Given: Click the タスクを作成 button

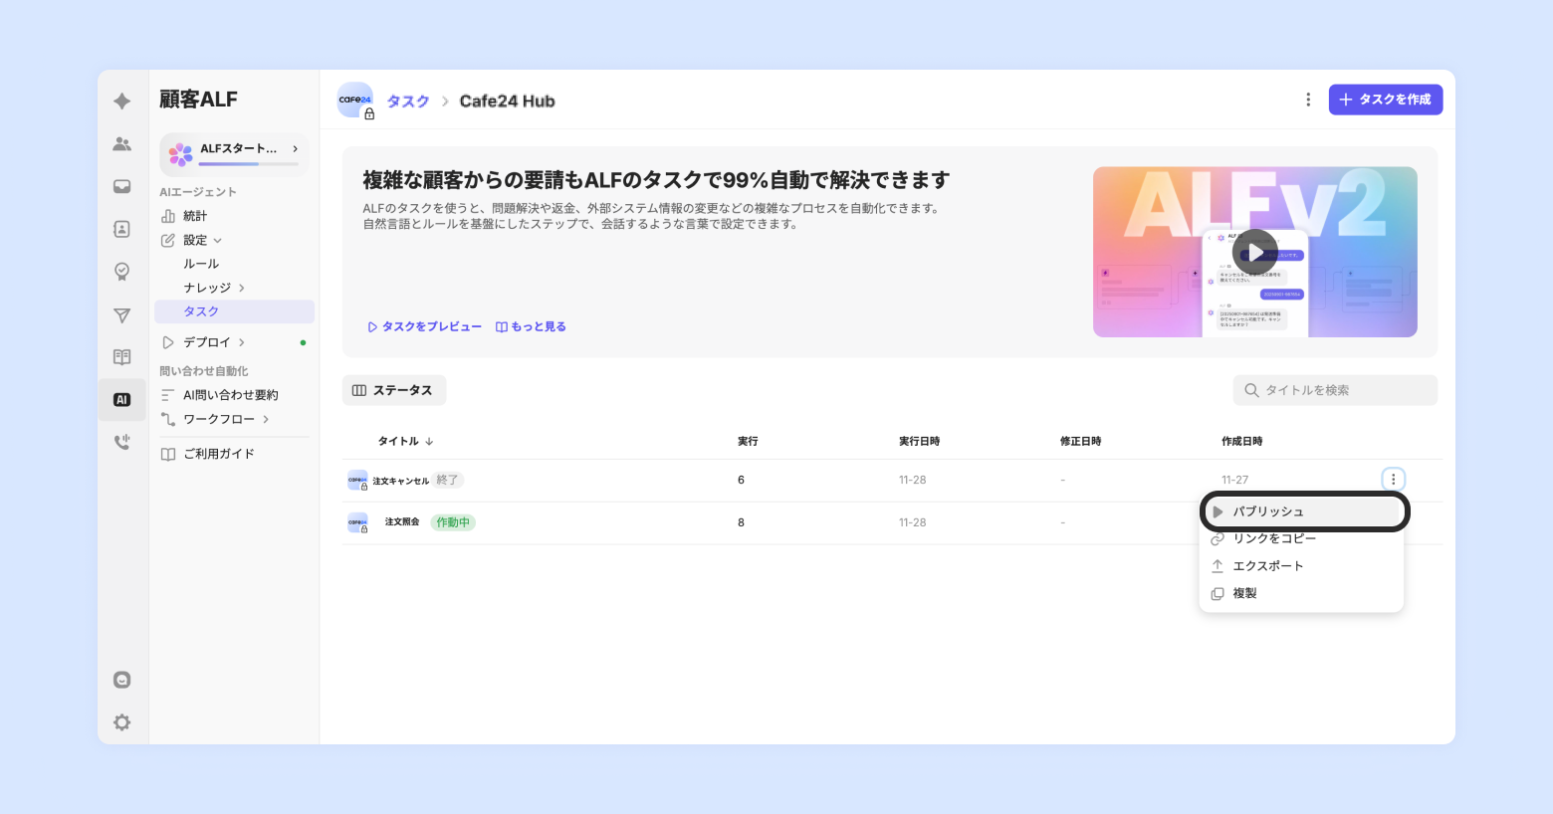Looking at the screenshot, I should (1386, 100).
